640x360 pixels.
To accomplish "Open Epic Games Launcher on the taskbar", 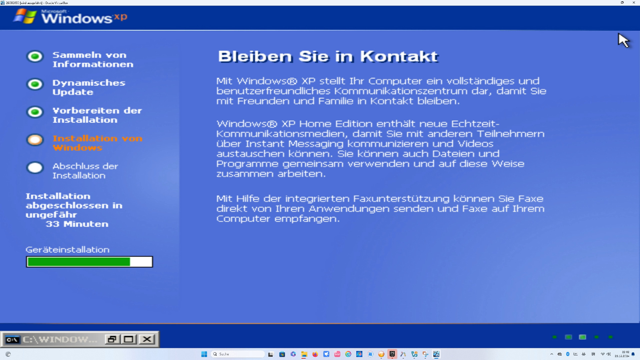I will click(392, 354).
